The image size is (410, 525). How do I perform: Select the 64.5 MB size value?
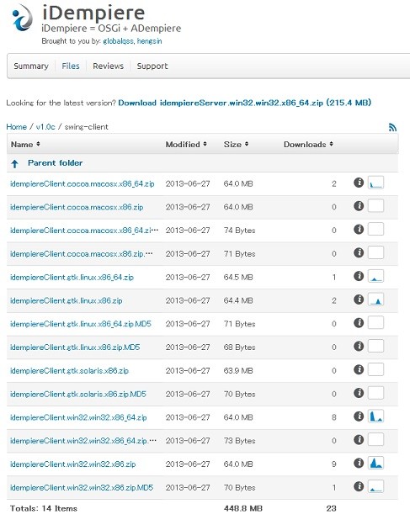tap(238, 278)
